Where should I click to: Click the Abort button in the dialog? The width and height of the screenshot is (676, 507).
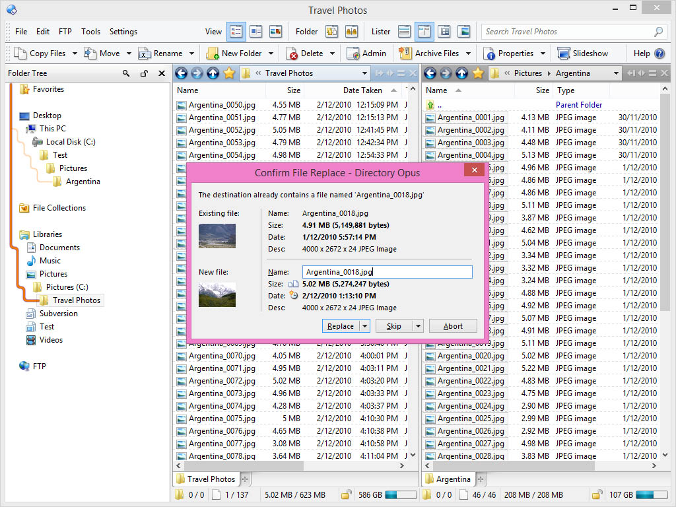pos(453,326)
